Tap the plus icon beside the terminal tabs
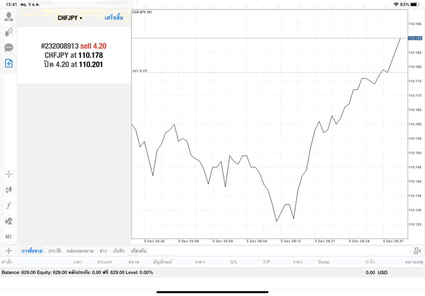425x296 pixels. tap(9, 251)
